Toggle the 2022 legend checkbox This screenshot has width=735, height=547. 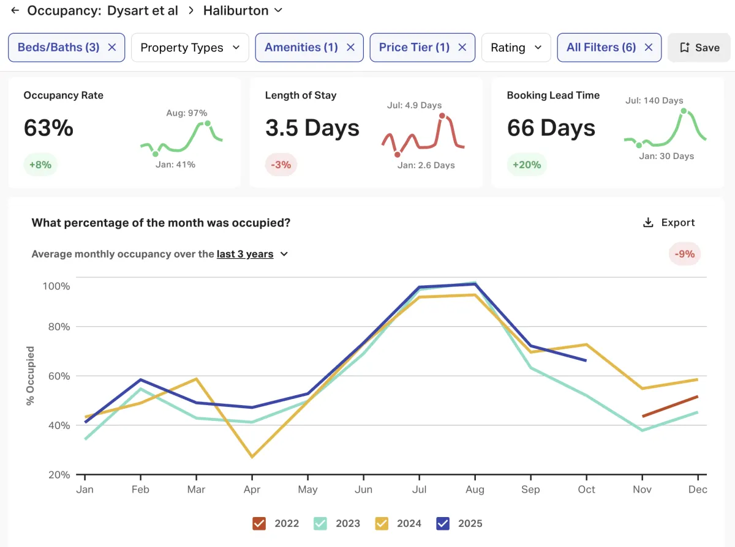(x=259, y=523)
